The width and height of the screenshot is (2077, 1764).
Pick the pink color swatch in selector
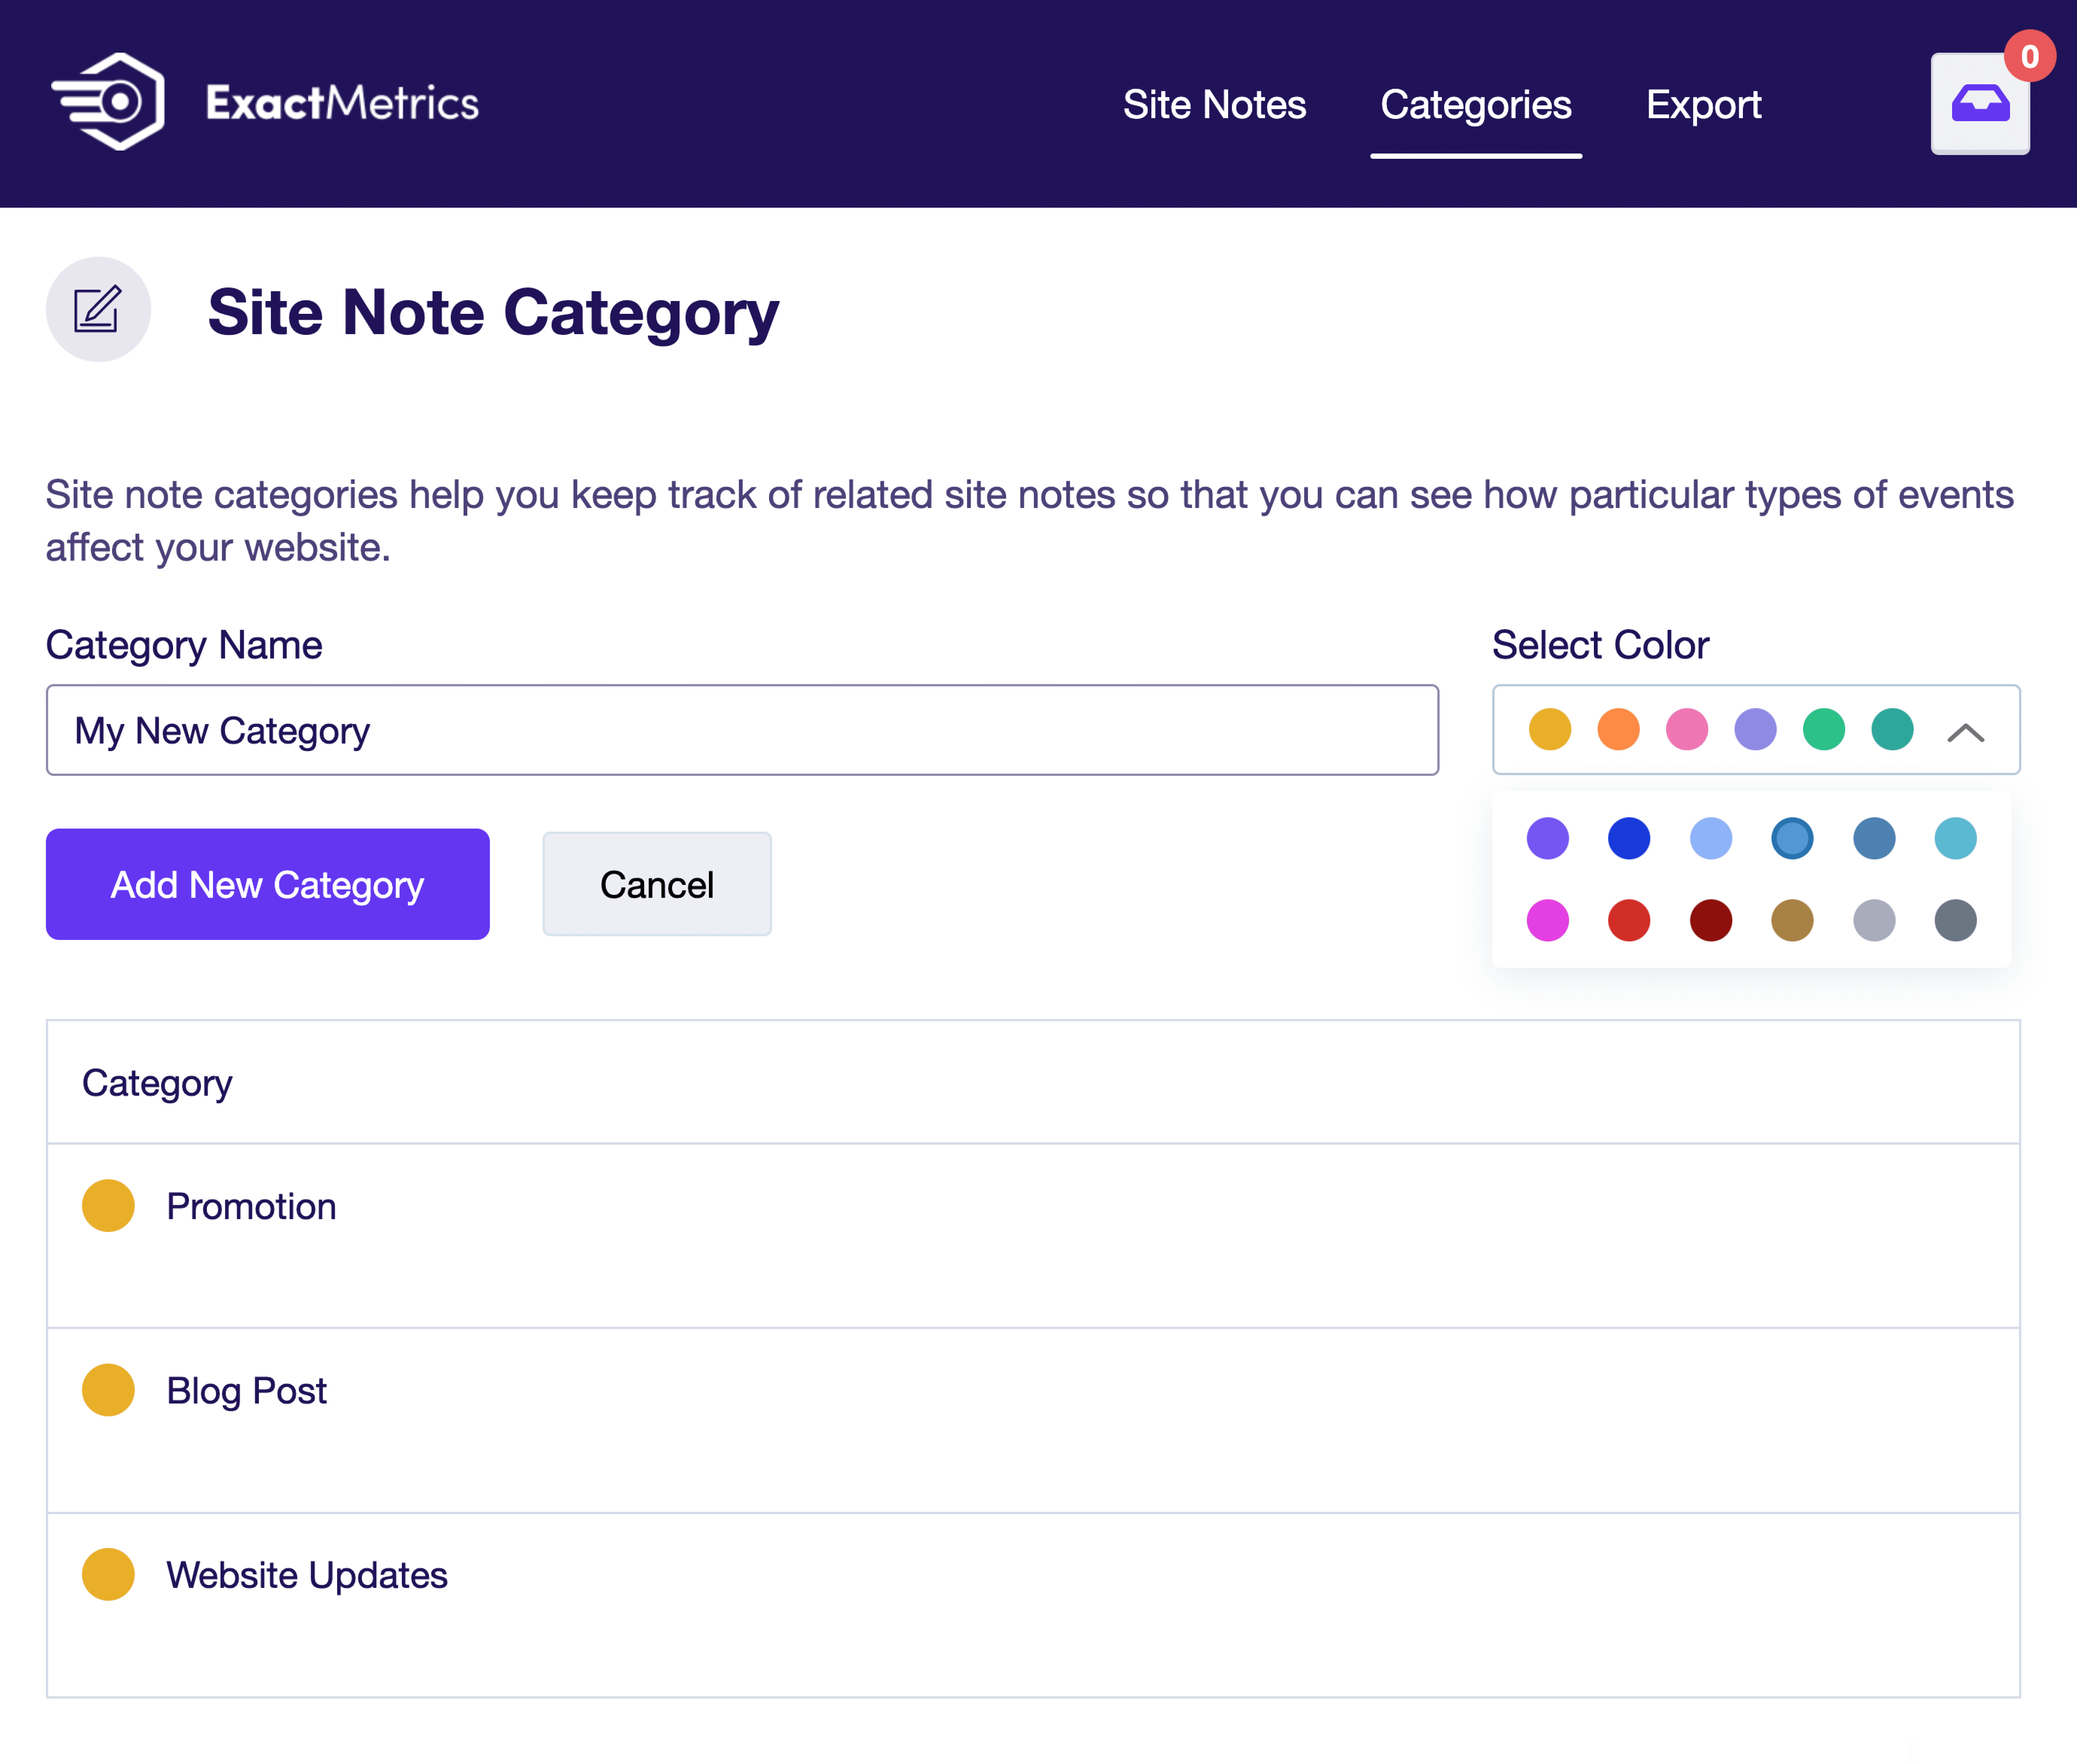[x=1687, y=729]
